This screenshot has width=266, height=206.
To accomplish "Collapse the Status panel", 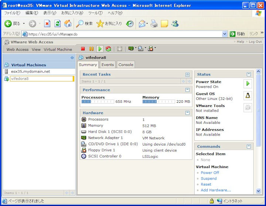I will pyautogui.click(x=249, y=74).
